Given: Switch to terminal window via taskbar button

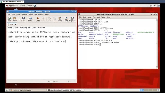Looking at the screenshot, I should pyautogui.click(x=65, y=90).
